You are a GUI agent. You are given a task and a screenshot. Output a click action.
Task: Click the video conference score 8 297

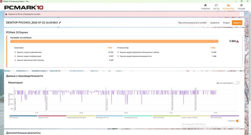111,56
